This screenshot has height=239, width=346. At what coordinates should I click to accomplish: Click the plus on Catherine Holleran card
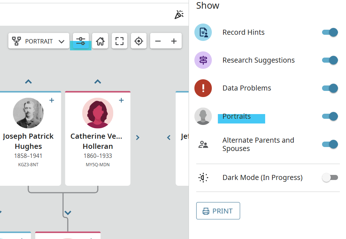(x=121, y=100)
